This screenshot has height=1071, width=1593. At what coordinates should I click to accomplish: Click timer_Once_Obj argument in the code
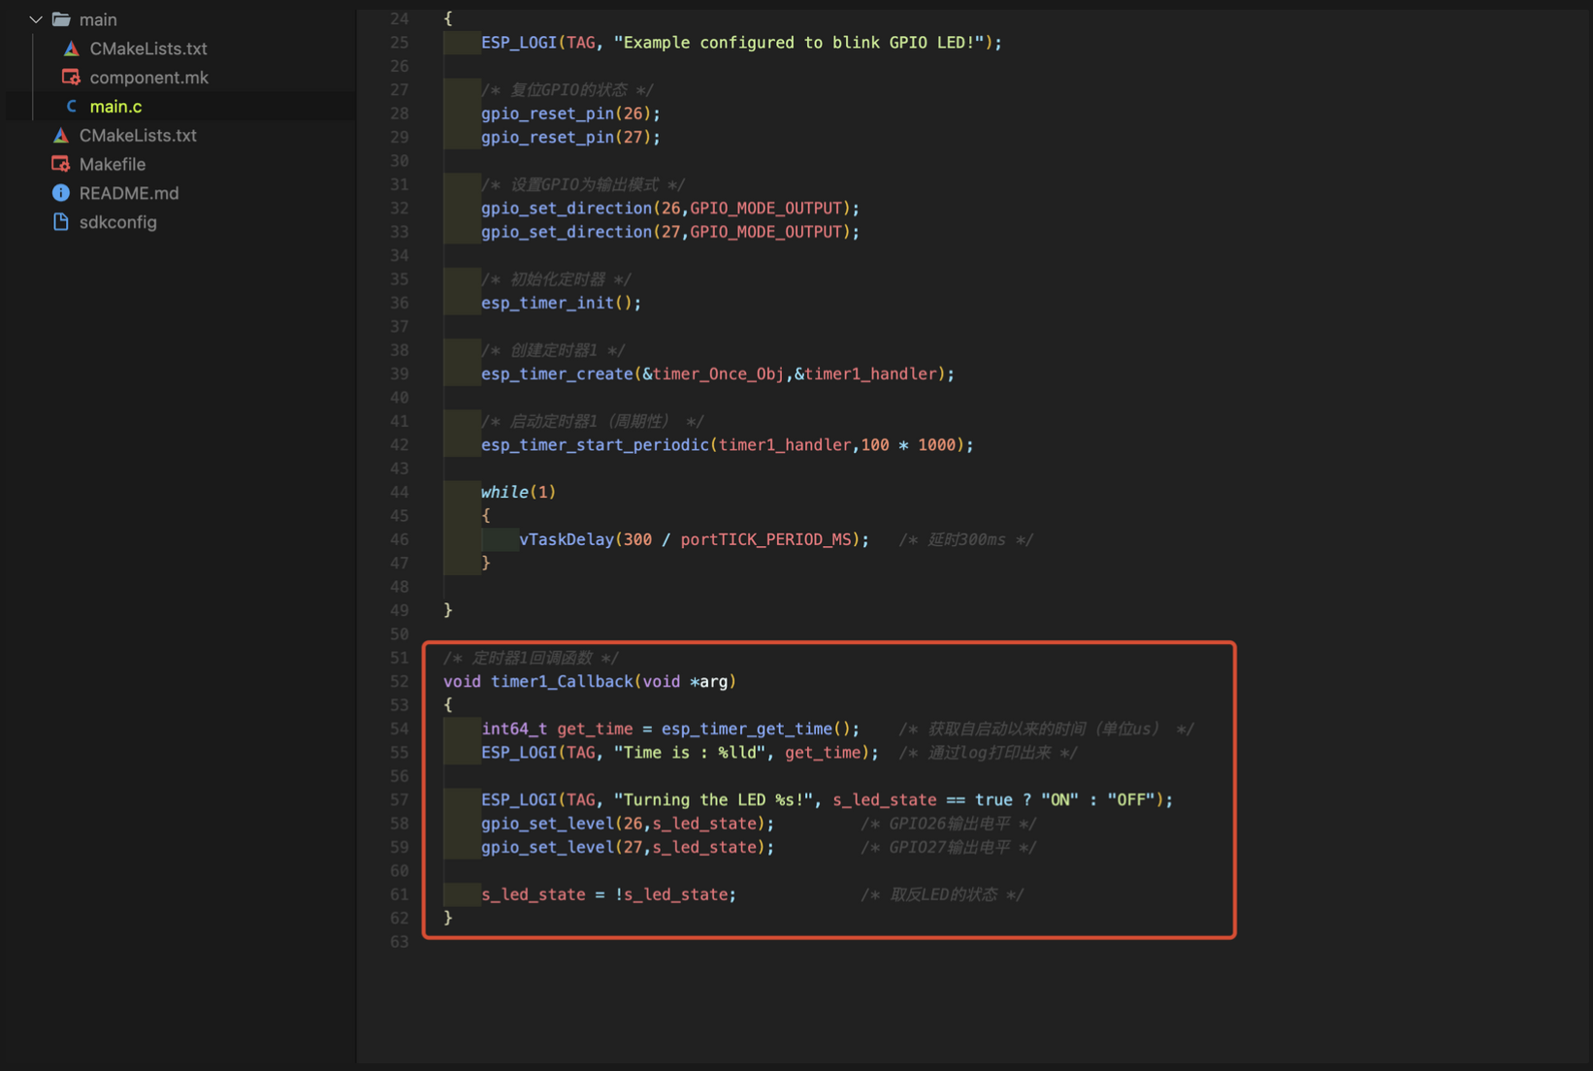pos(718,373)
